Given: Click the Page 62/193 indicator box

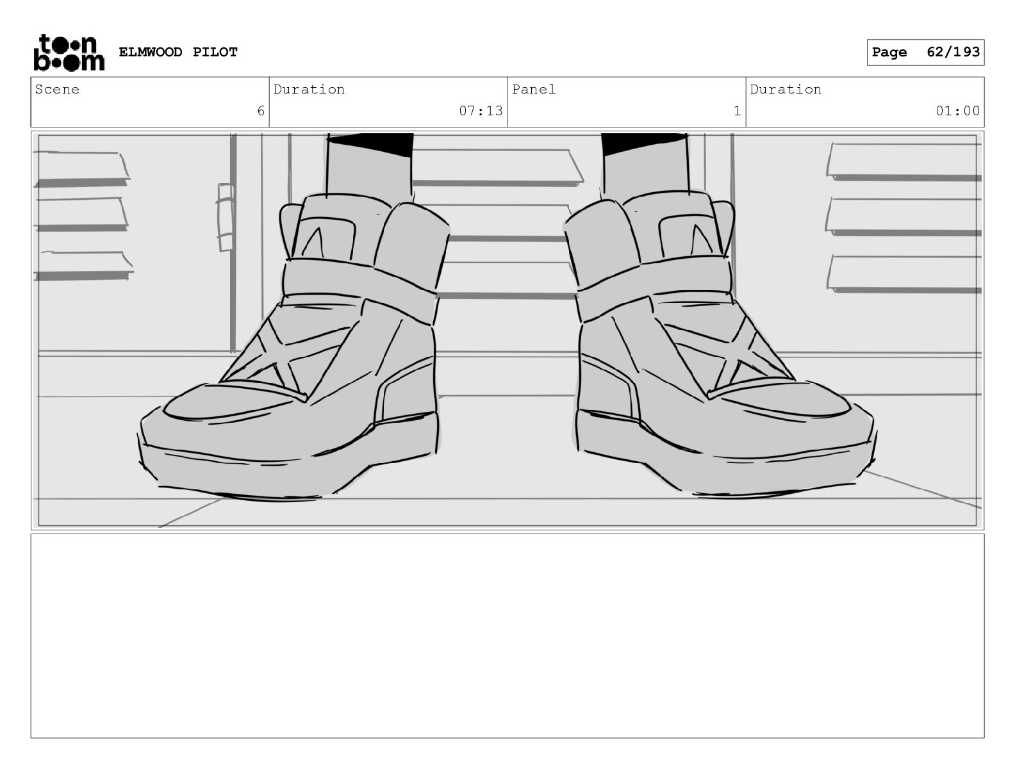Looking at the screenshot, I should click(x=925, y=52).
